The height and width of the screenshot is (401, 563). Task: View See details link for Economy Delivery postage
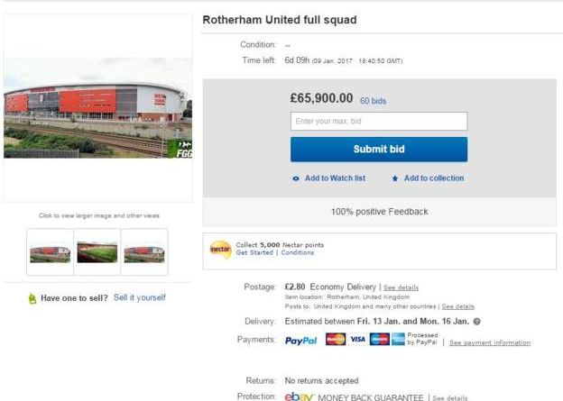coord(401,287)
